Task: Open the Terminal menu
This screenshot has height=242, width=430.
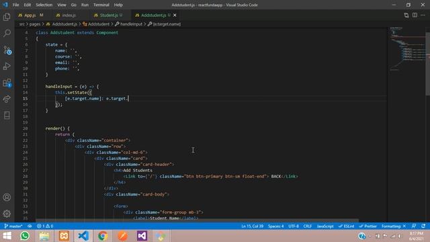Action: [x=101, y=5]
